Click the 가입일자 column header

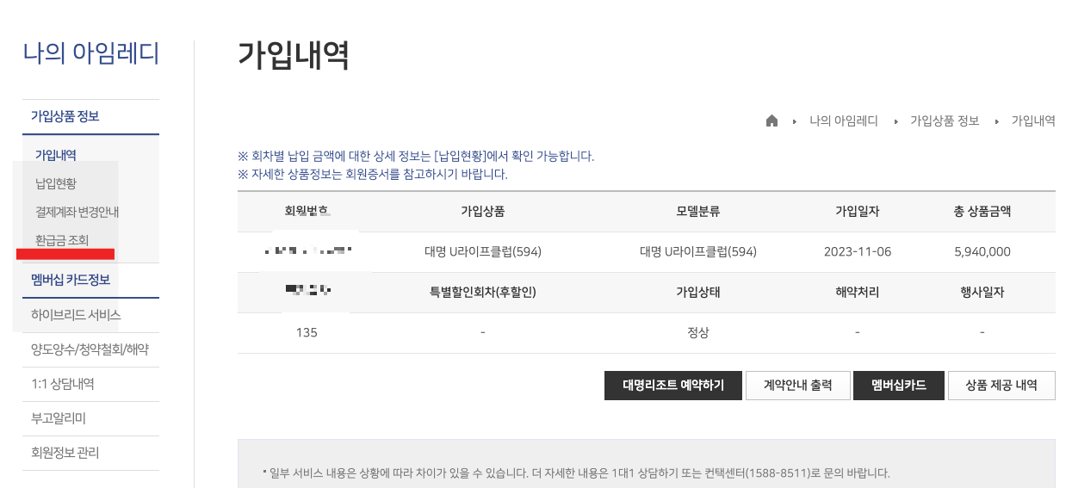[858, 211]
